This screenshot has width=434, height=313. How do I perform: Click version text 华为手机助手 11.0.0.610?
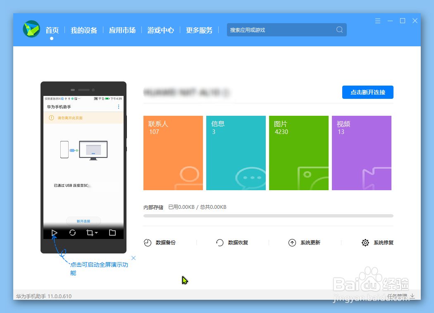coord(44,296)
